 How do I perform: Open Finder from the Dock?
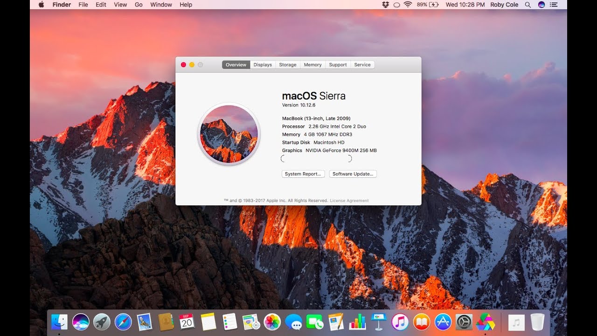[x=60, y=322]
